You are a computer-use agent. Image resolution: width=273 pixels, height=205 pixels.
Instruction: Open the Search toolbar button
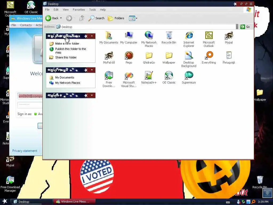96,18
